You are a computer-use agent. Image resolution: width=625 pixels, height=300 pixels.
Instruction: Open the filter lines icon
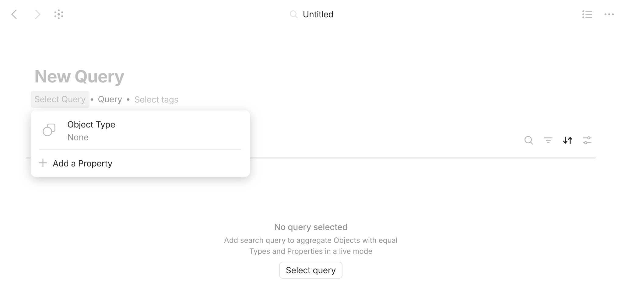tap(548, 140)
